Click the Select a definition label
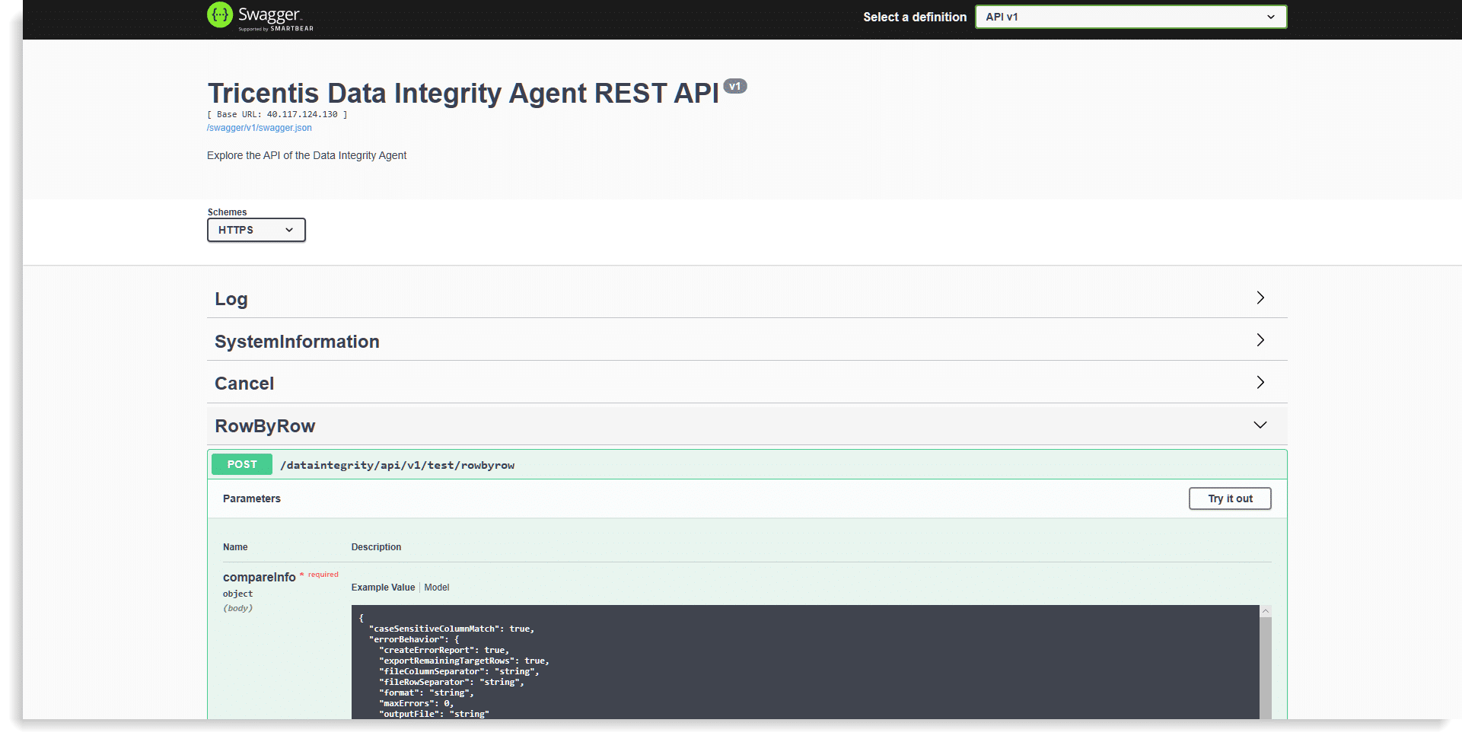Viewport: 1462px width, 742px height. [x=915, y=17]
